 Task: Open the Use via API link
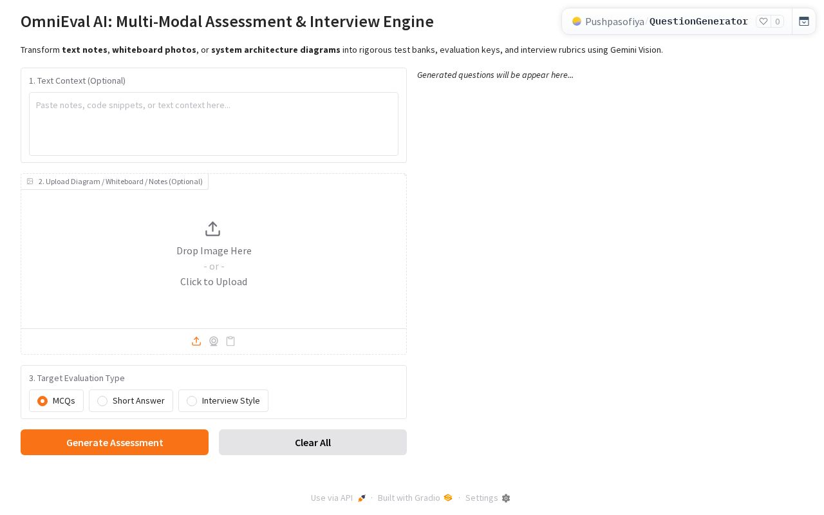click(338, 498)
